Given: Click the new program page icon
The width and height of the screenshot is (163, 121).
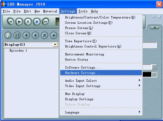Looking at the screenshot, I should (x=8, y=35).
